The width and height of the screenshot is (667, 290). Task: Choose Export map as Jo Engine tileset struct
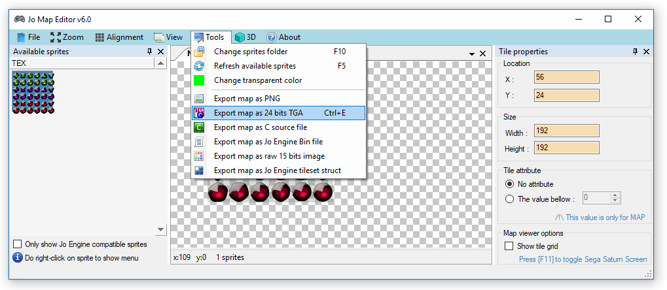[279, 170]
